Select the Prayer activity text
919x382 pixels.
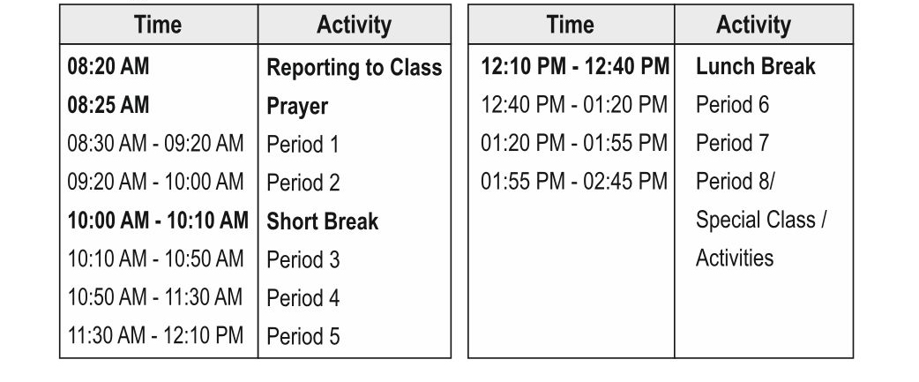[x=297, y=106]
